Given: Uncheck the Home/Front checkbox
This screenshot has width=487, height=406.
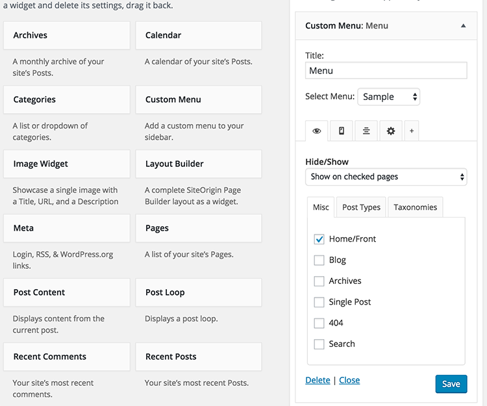Looking at the screenshot, I should [x=319, y=239].
